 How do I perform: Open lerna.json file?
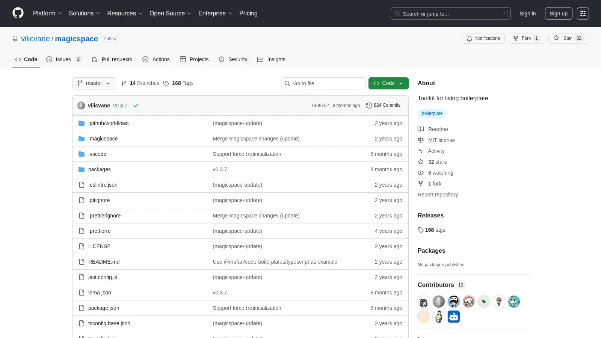click(x=100, y=293)
